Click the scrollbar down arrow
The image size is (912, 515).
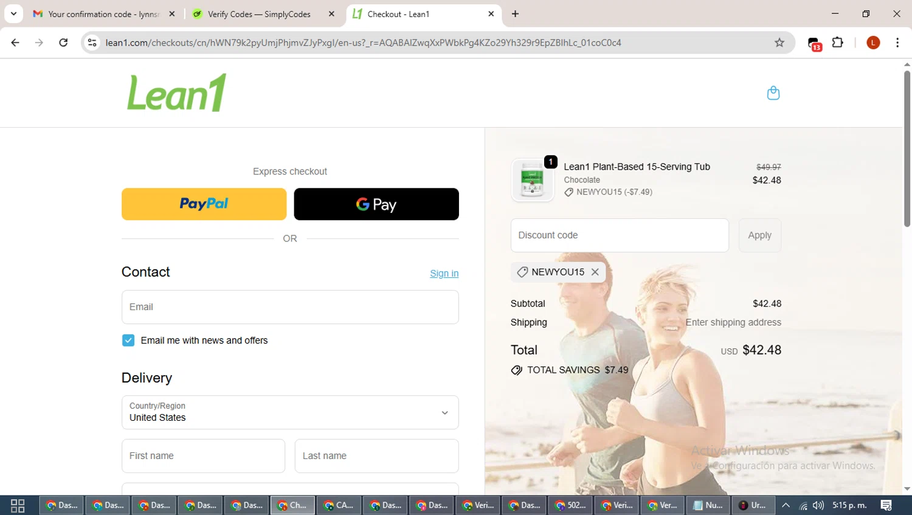[907, 489]
